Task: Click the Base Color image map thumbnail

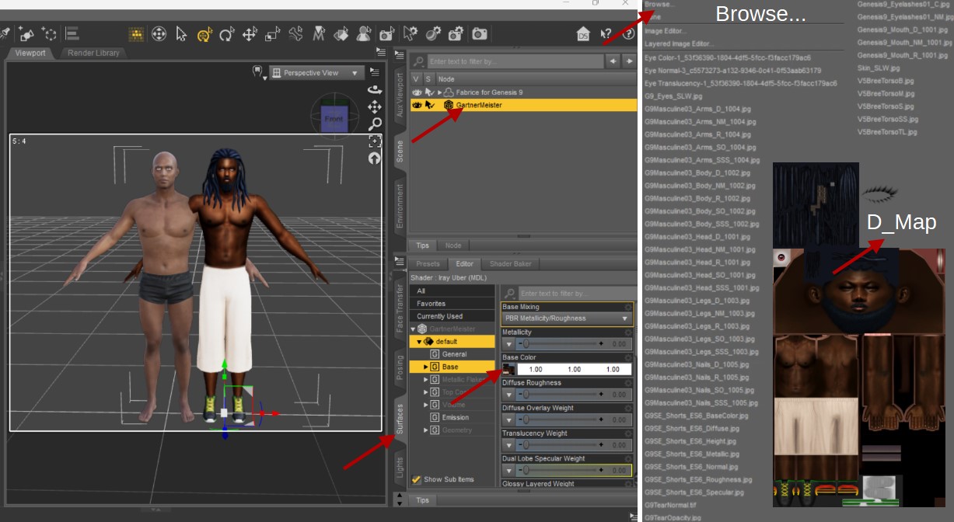Action: pos(508,369)
